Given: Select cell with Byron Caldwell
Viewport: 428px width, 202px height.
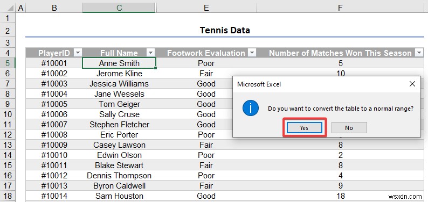Looking at the screenshot, I should coord(119,186).
